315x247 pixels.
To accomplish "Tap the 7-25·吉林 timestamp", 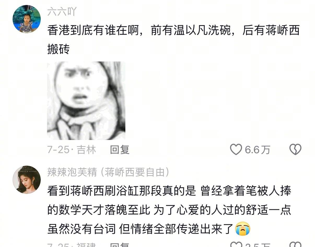I will (72, 150).
